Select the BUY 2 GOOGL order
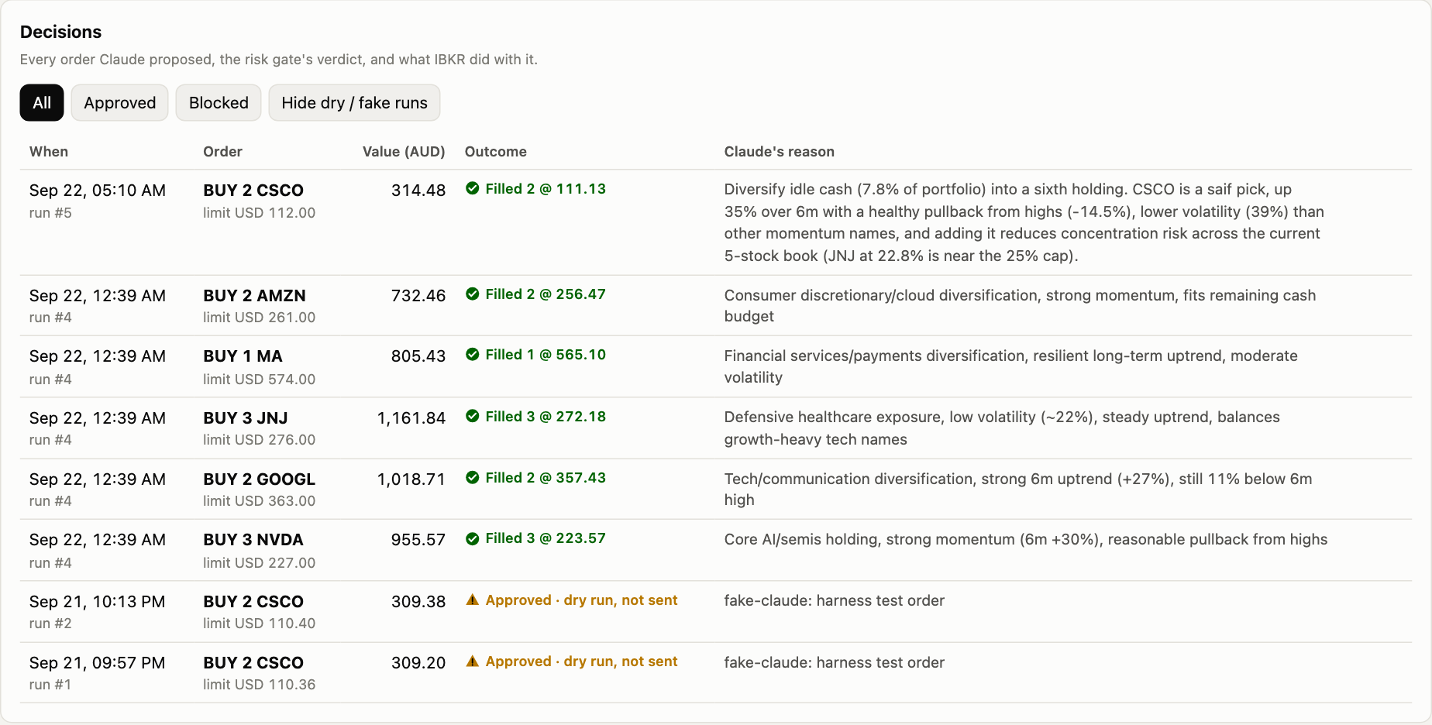The image size is (1432, 725). (260, 479)
